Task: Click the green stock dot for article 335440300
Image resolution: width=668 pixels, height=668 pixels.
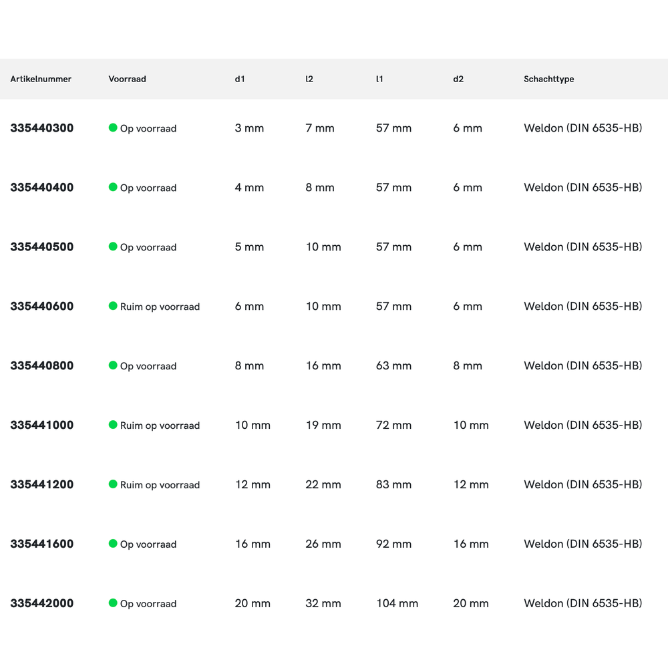Action: tap(113, 128)
